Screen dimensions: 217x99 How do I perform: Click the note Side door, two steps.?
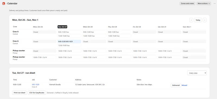pos(144,84)
